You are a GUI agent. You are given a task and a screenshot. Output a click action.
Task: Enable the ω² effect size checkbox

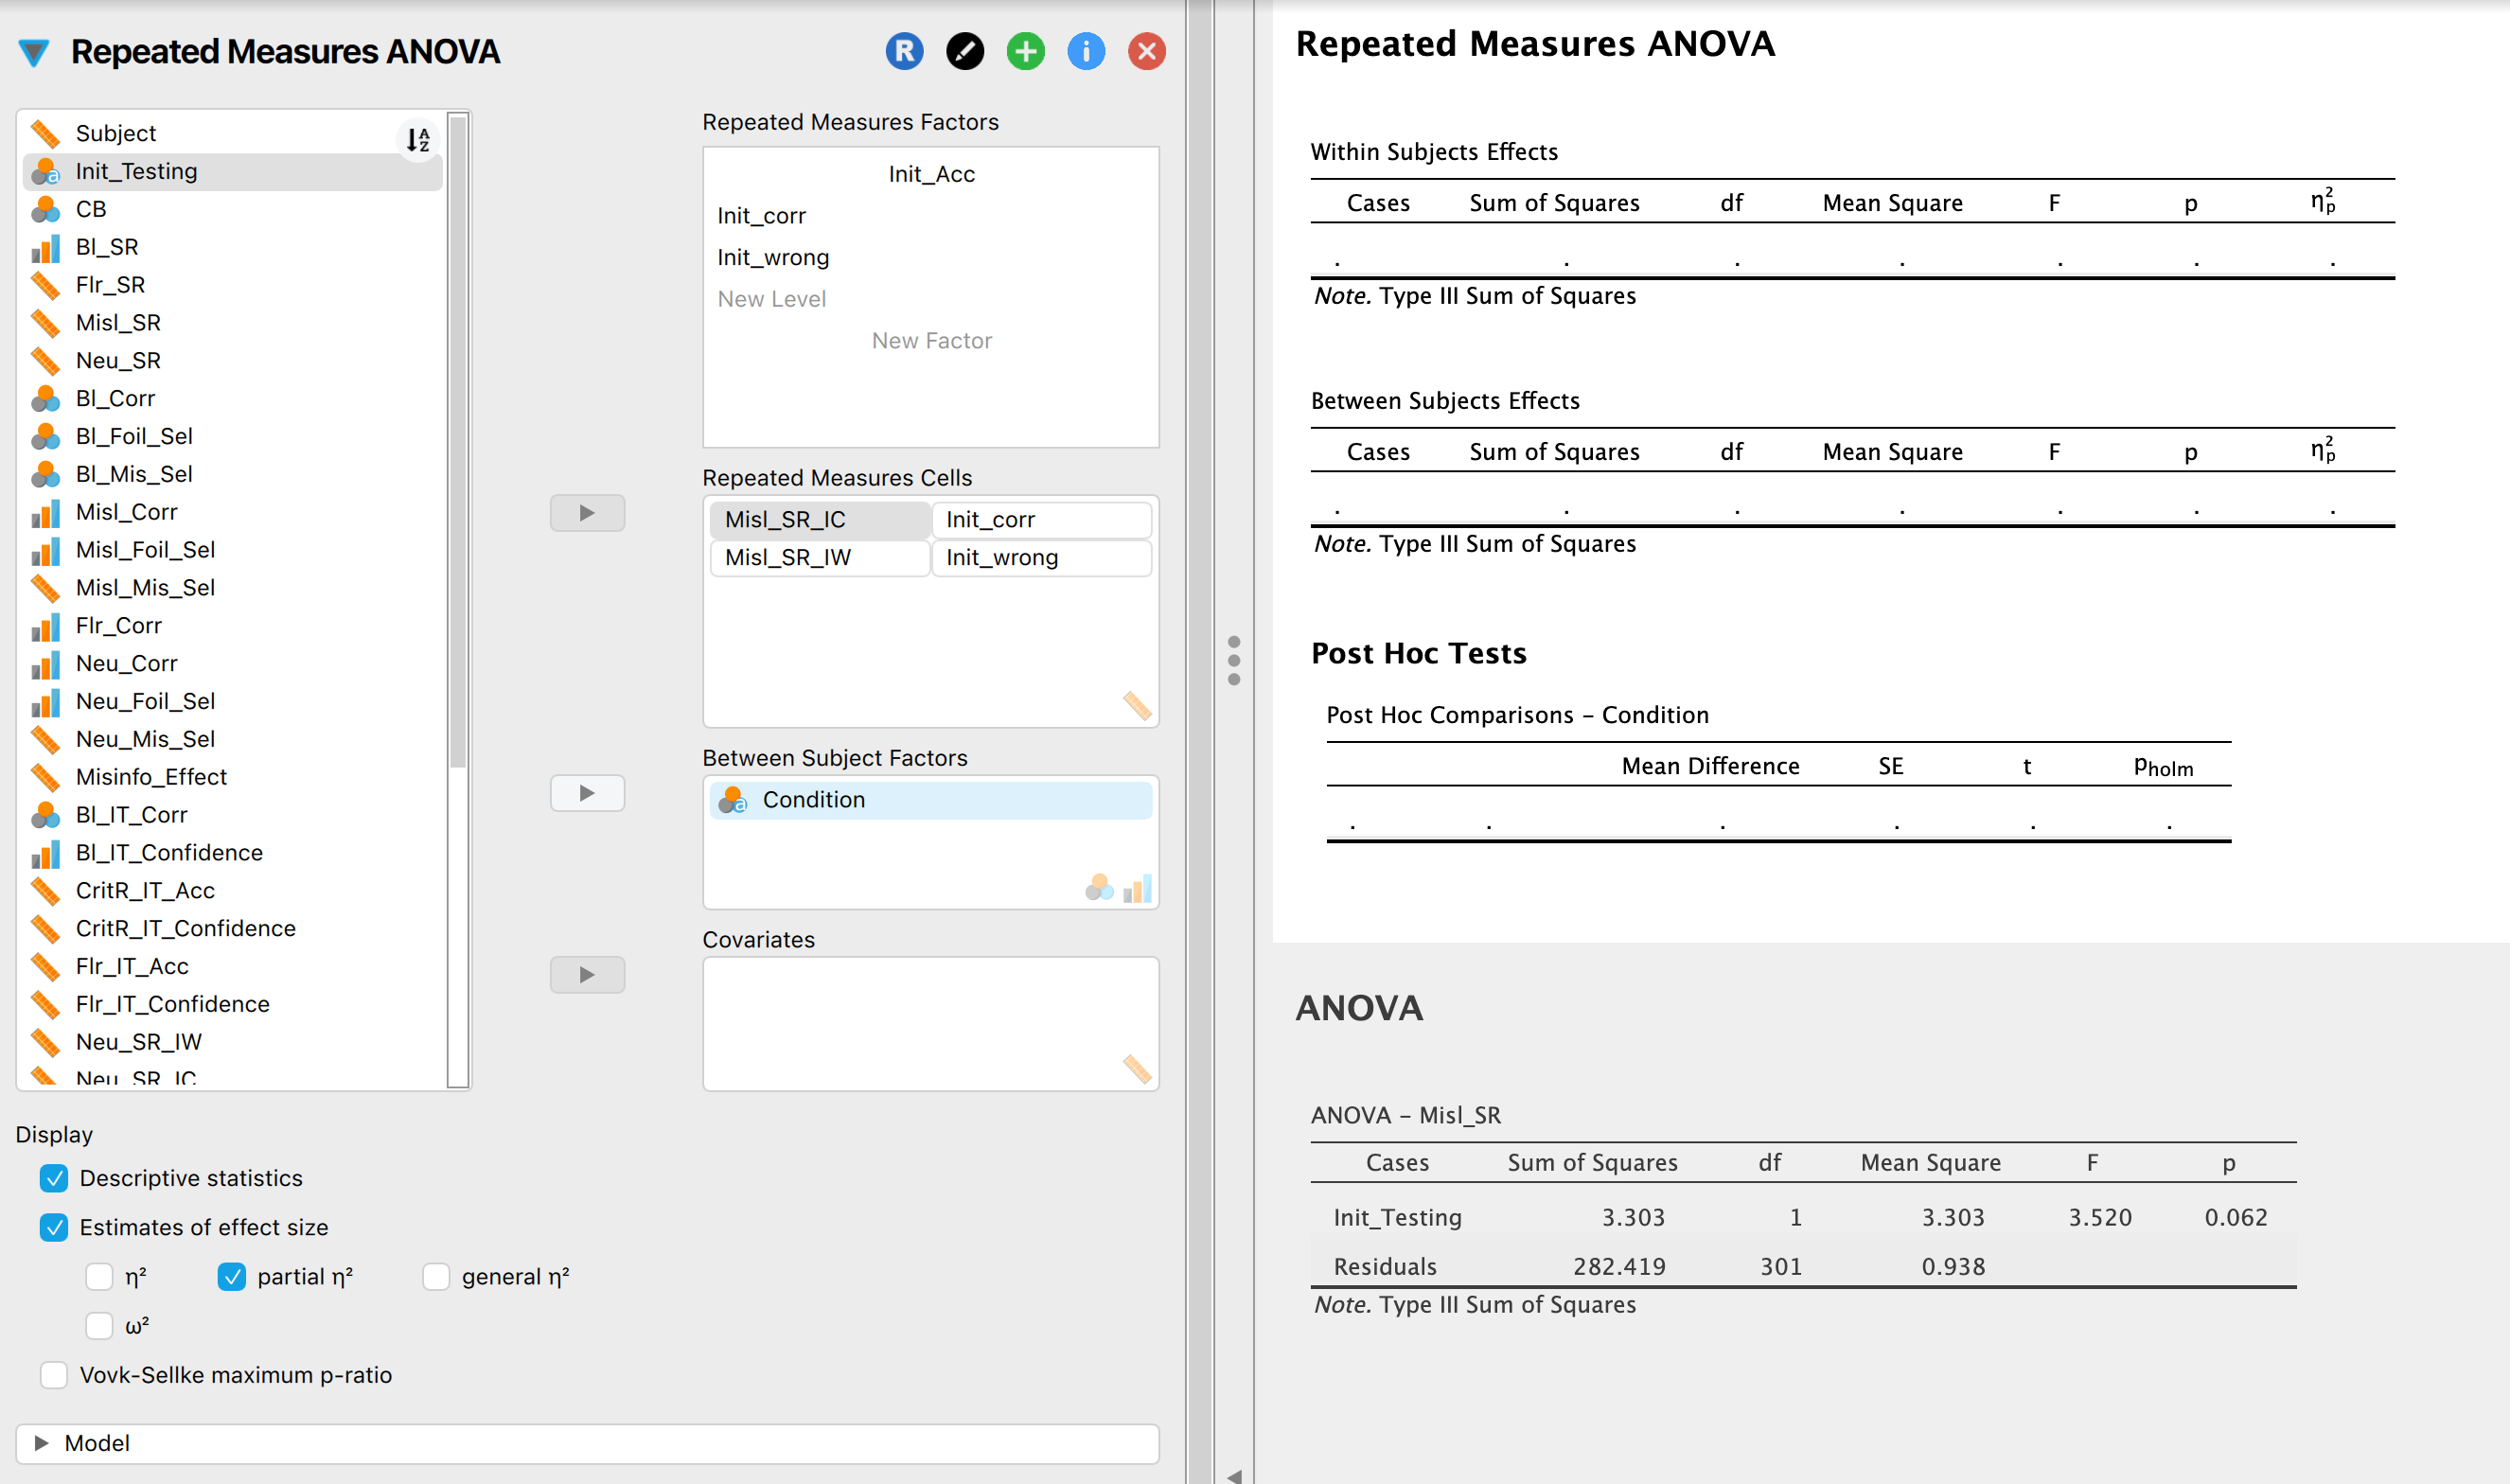pyautogui.click(x=99, y=1325)
